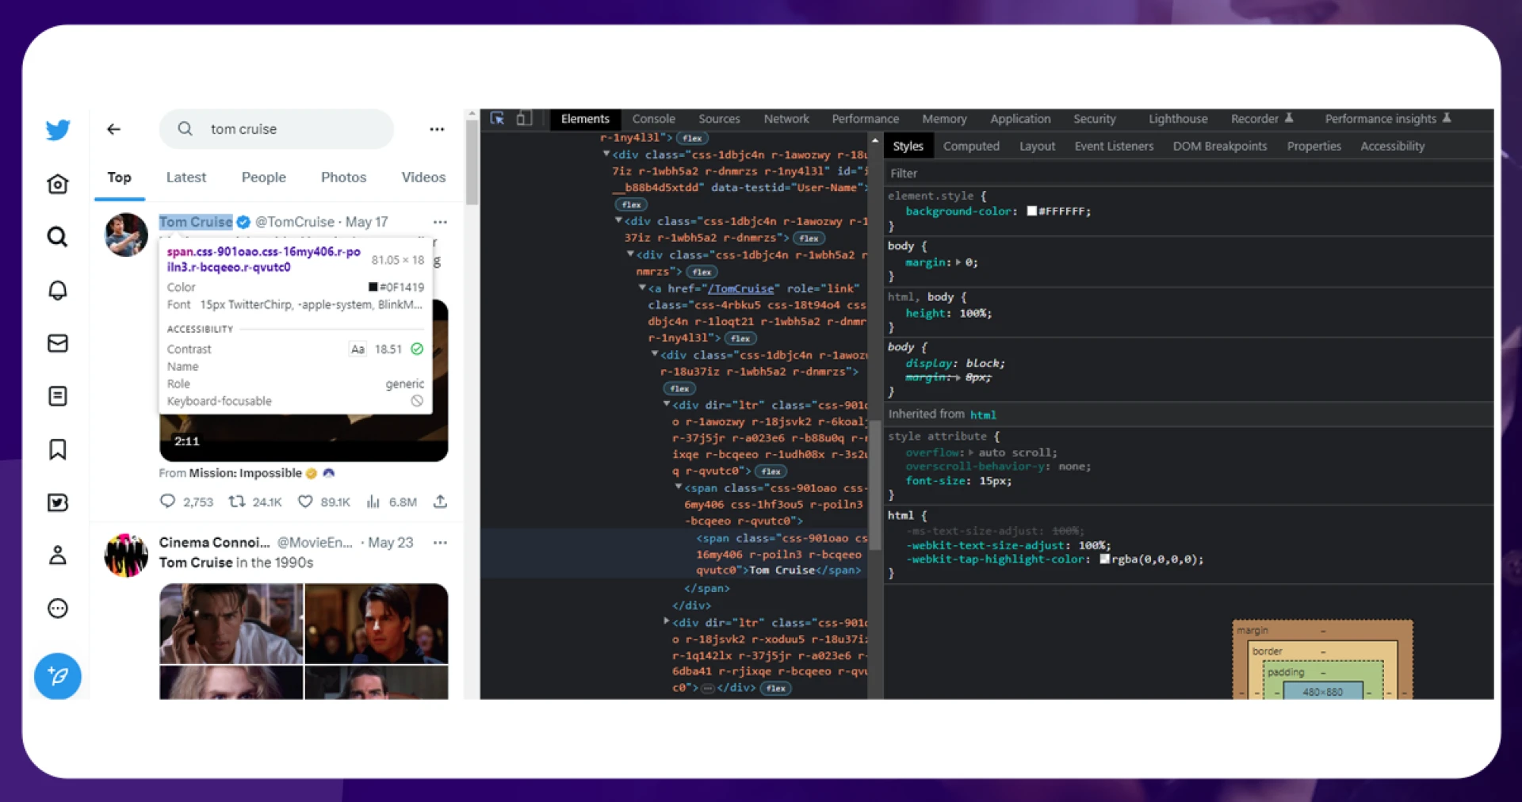Switch to Photos search tab
The height and width of the screenshot is (802, 1522).
click(x=343, y=178)
